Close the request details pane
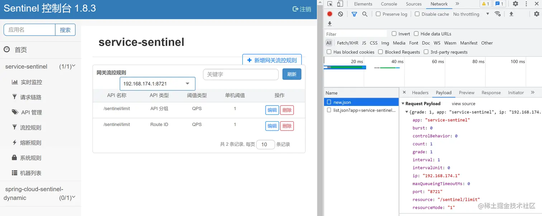Image resolution: width=542 pixels, height=216 pixels. pyautogui.click(x=404, y=92)
